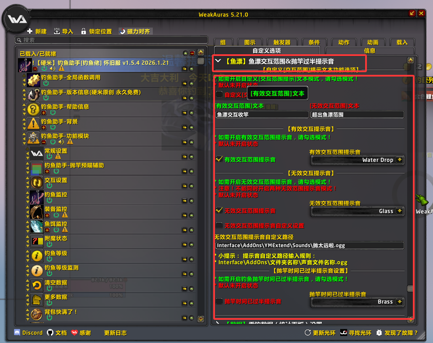Click the 无效交互范围提示音自定义路径 input field
This screenshot has height=343, width=433.
coord(310,245)
